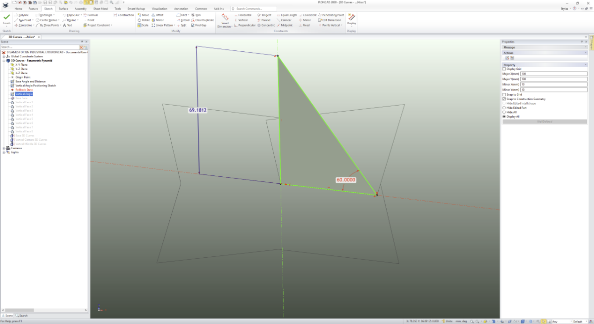Open the Project Constraint dropdown arrow

click(x=112, y=25)
